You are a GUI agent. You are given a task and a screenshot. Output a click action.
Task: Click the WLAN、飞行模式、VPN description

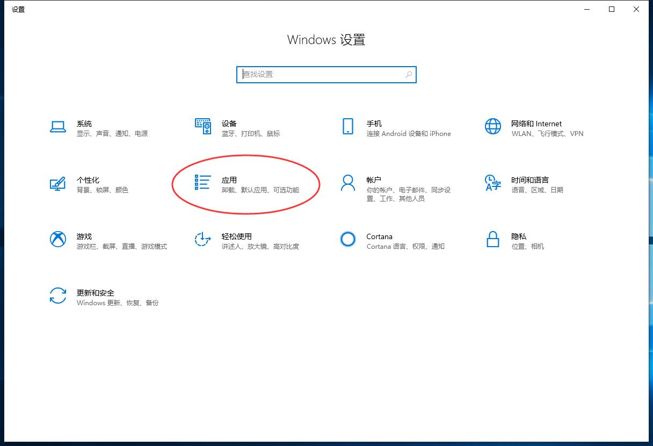click(x=547, y=134)
